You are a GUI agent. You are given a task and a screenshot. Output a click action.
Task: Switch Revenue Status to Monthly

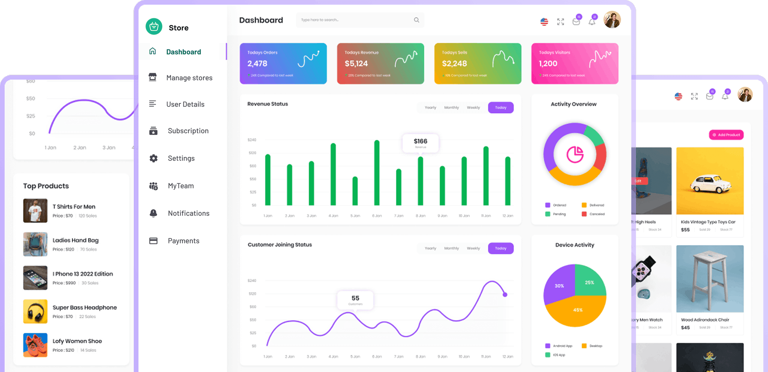point(451,108)
